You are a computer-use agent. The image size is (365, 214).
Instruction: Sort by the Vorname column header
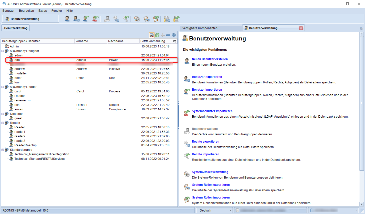[x=91, y=41]
